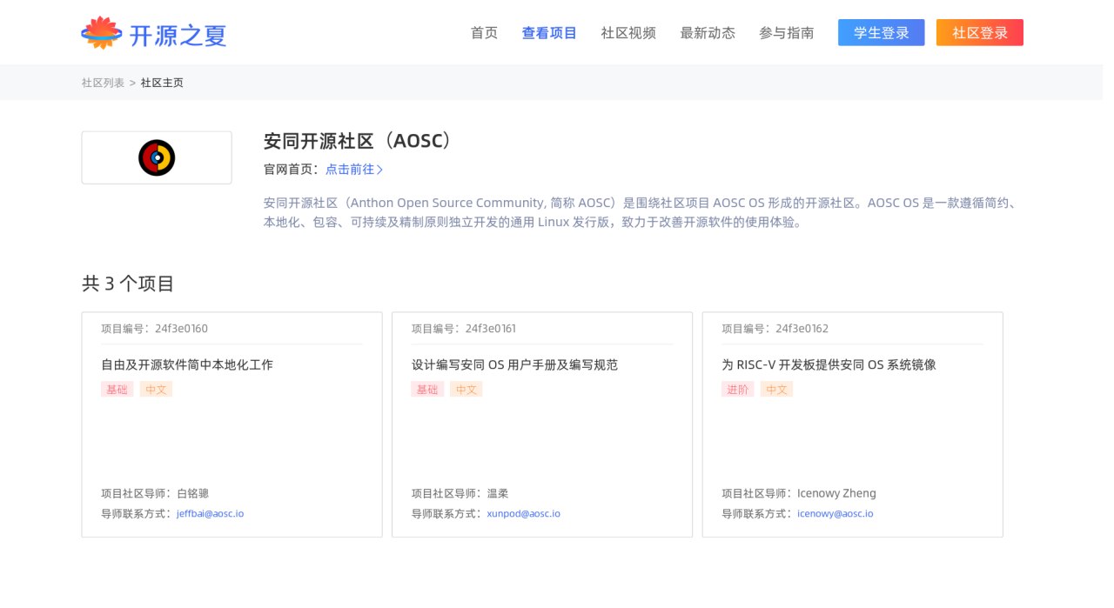Open 最新动态 from the navigation bar
This screenshot has height=608, width=1114.
pyautogui.click(x=708, y=33)
